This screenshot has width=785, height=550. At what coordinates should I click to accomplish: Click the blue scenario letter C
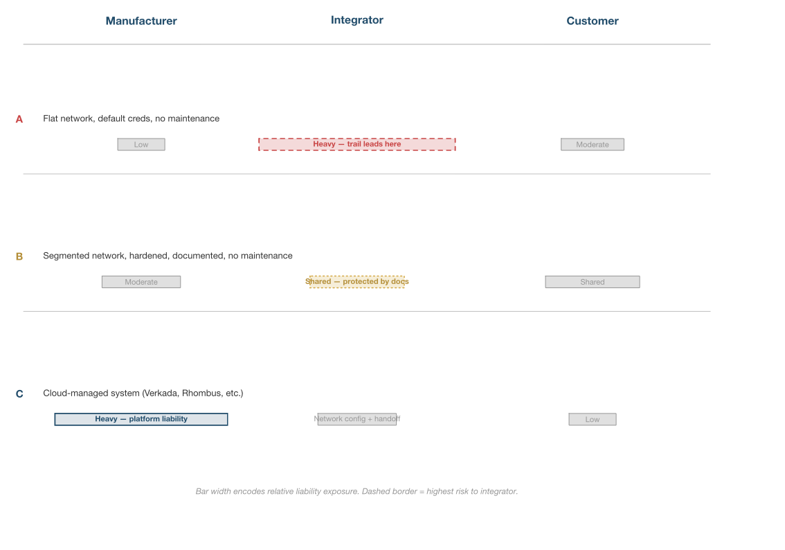[19, 393]
